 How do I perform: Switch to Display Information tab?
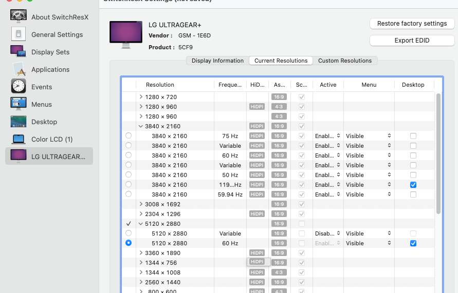[217, 61]
